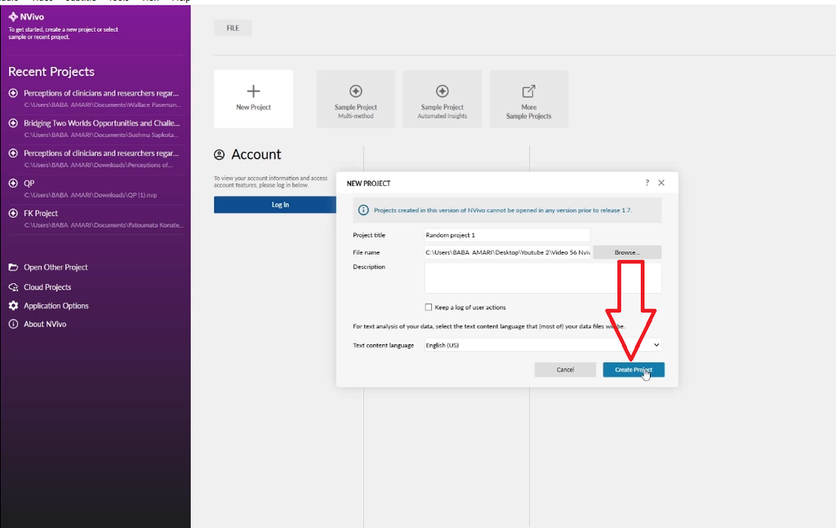836x528 pixels.
Task: Click the Create Project button
Action: coord(634,370)
